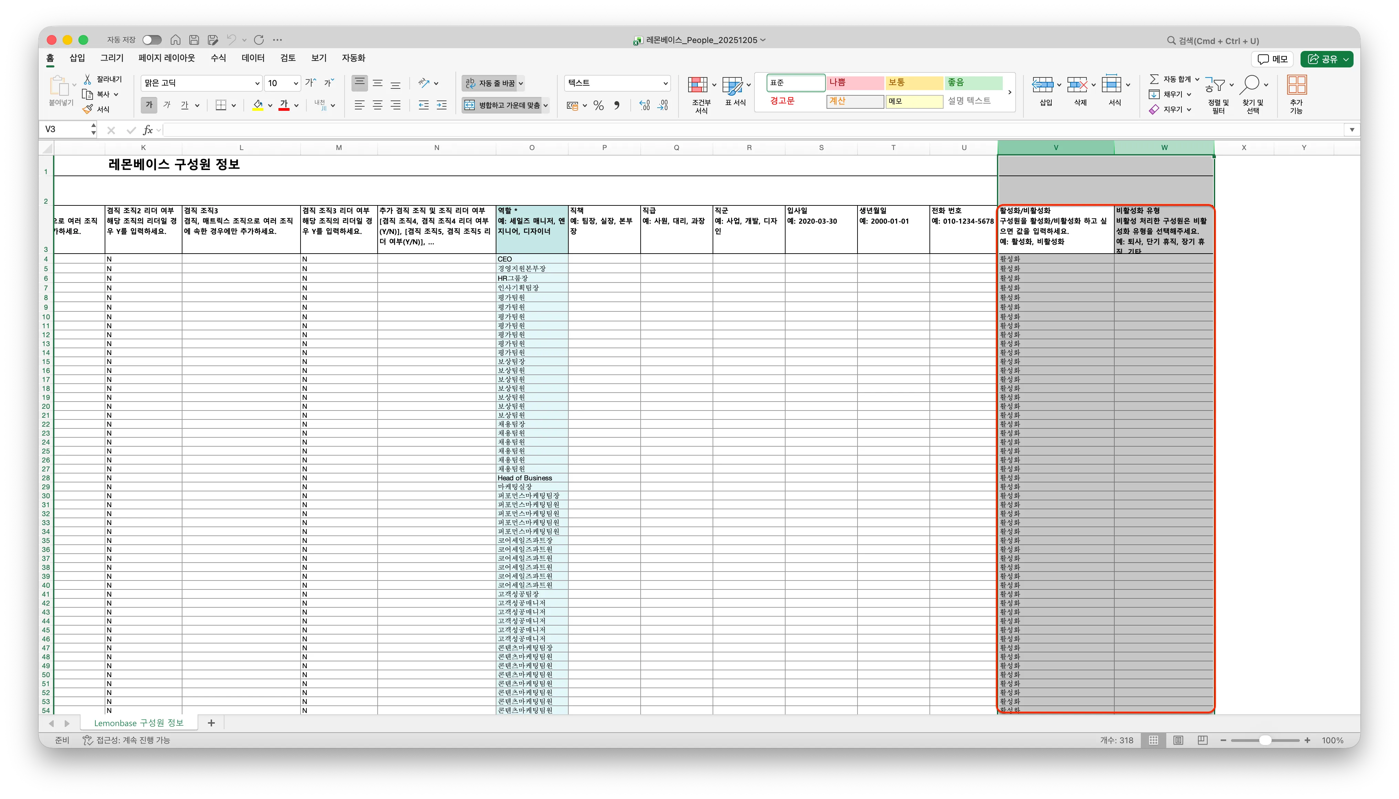Apply the 나쁨 cell style
The height and width of the screenshot is (799, 1399).
(854, 82)
